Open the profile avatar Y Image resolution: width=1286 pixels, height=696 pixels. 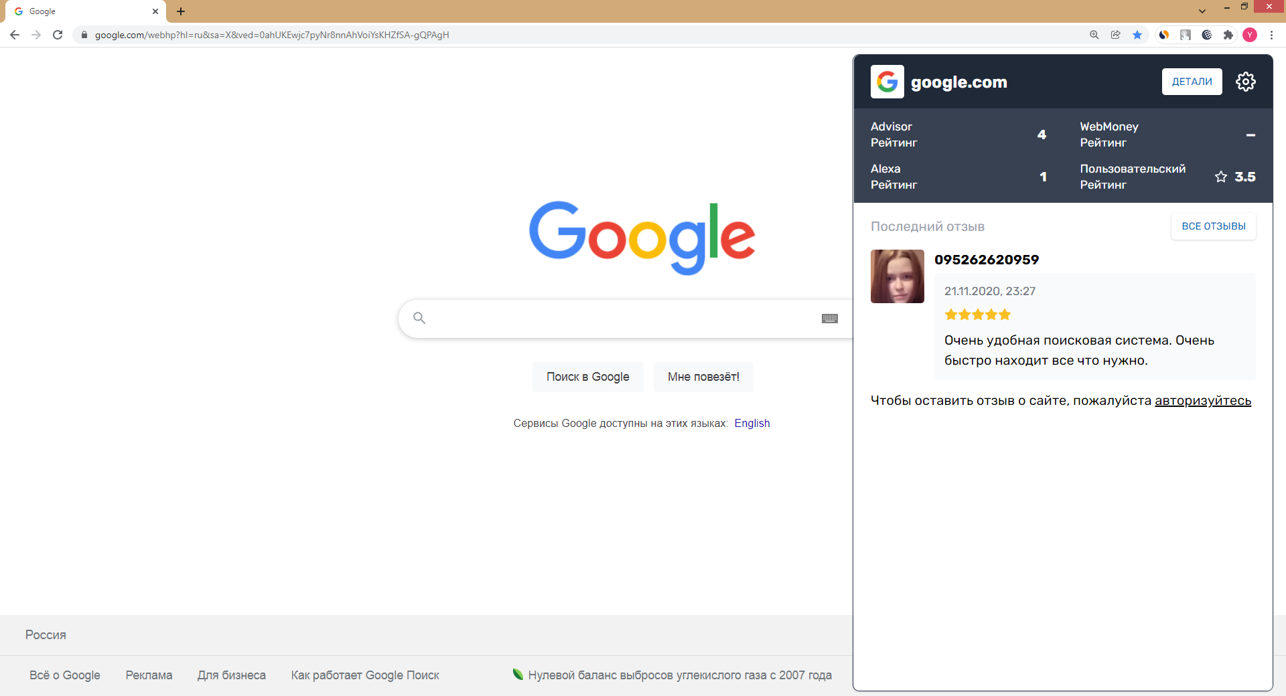(1250, 35)
